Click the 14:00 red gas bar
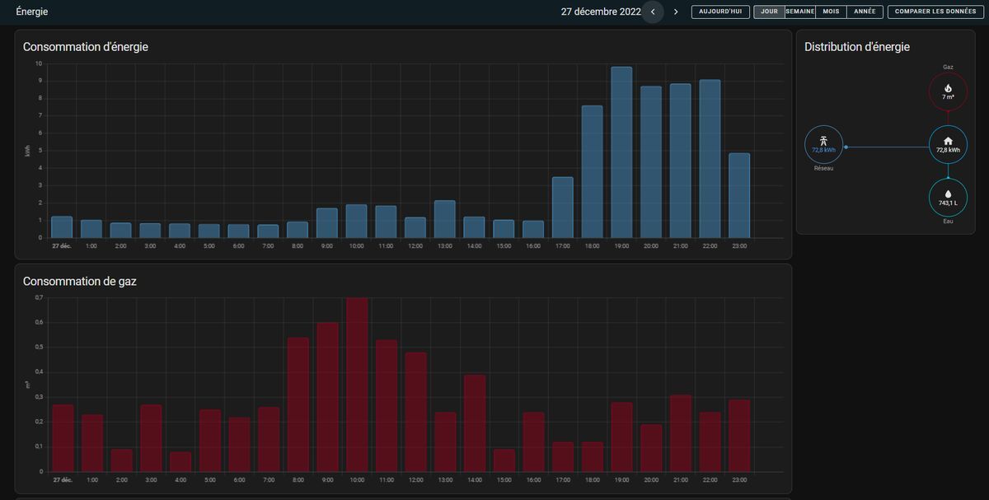Image resolution: width=989 pixels, height=500 pixels. click(475, 423)
